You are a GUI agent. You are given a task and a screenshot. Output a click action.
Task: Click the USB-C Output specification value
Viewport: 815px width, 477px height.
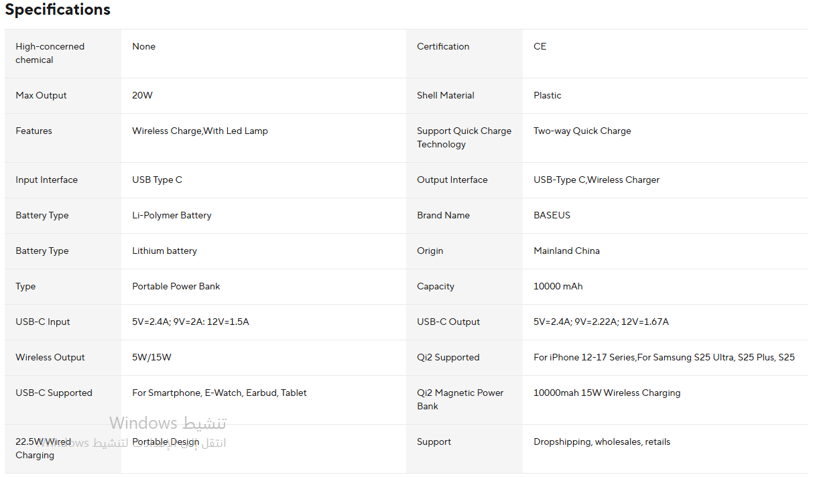point(601,322)
